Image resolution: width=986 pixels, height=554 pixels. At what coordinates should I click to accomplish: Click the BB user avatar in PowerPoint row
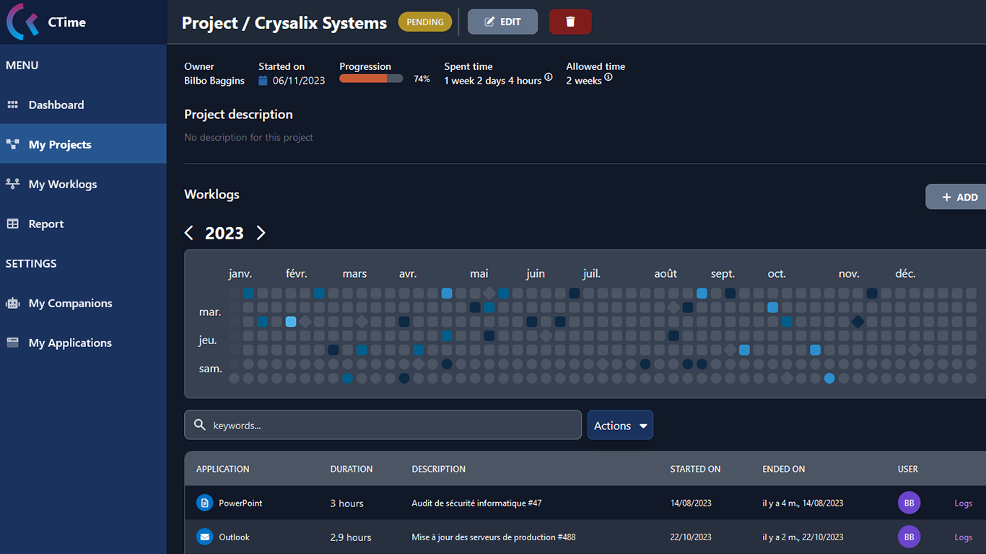909,503
